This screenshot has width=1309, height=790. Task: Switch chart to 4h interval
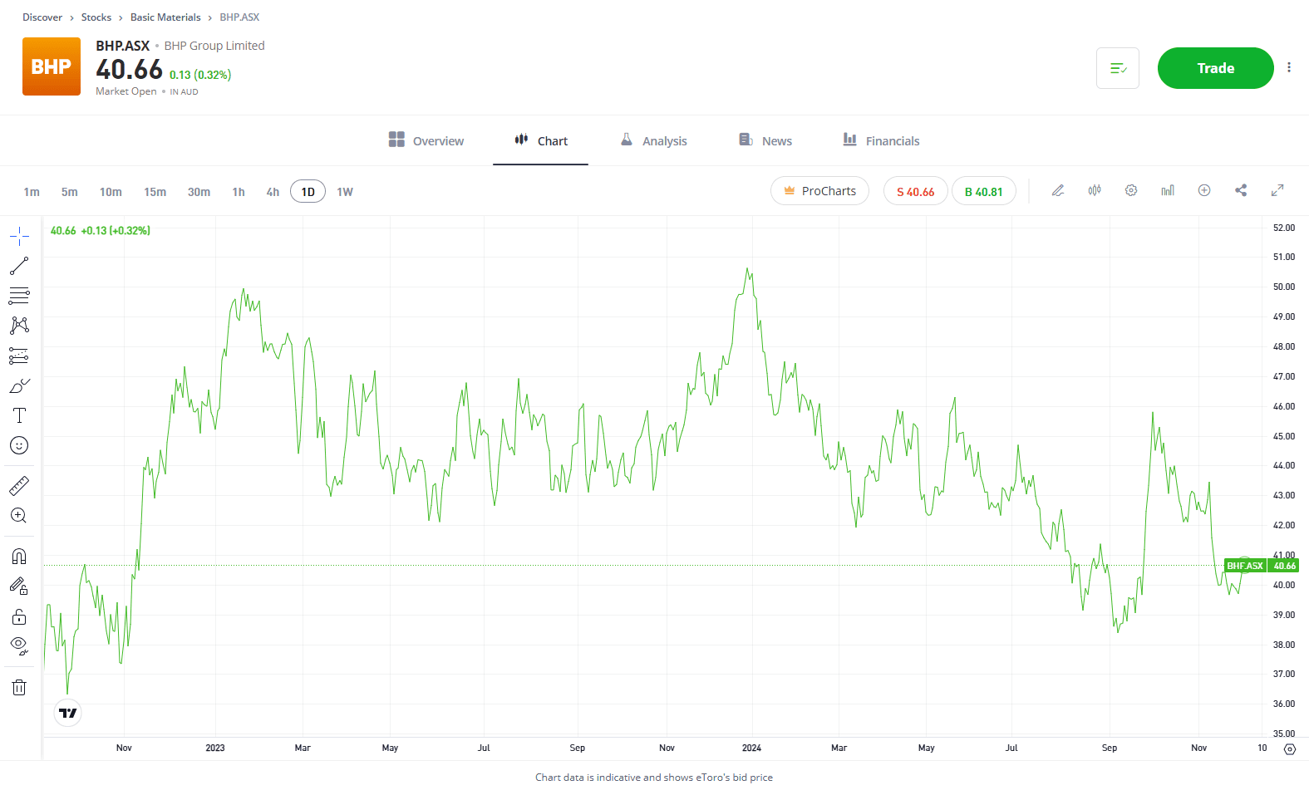[273, 192]
